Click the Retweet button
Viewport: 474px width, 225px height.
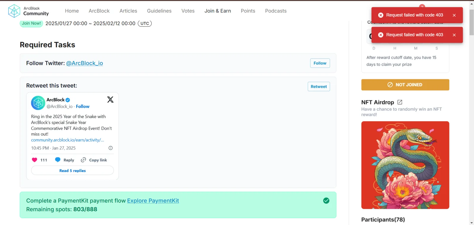[x=319, y=87]
